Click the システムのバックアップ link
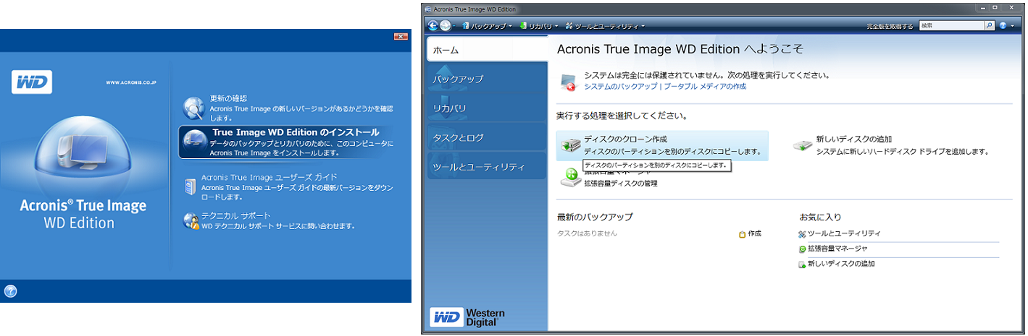 click(621, 86)
